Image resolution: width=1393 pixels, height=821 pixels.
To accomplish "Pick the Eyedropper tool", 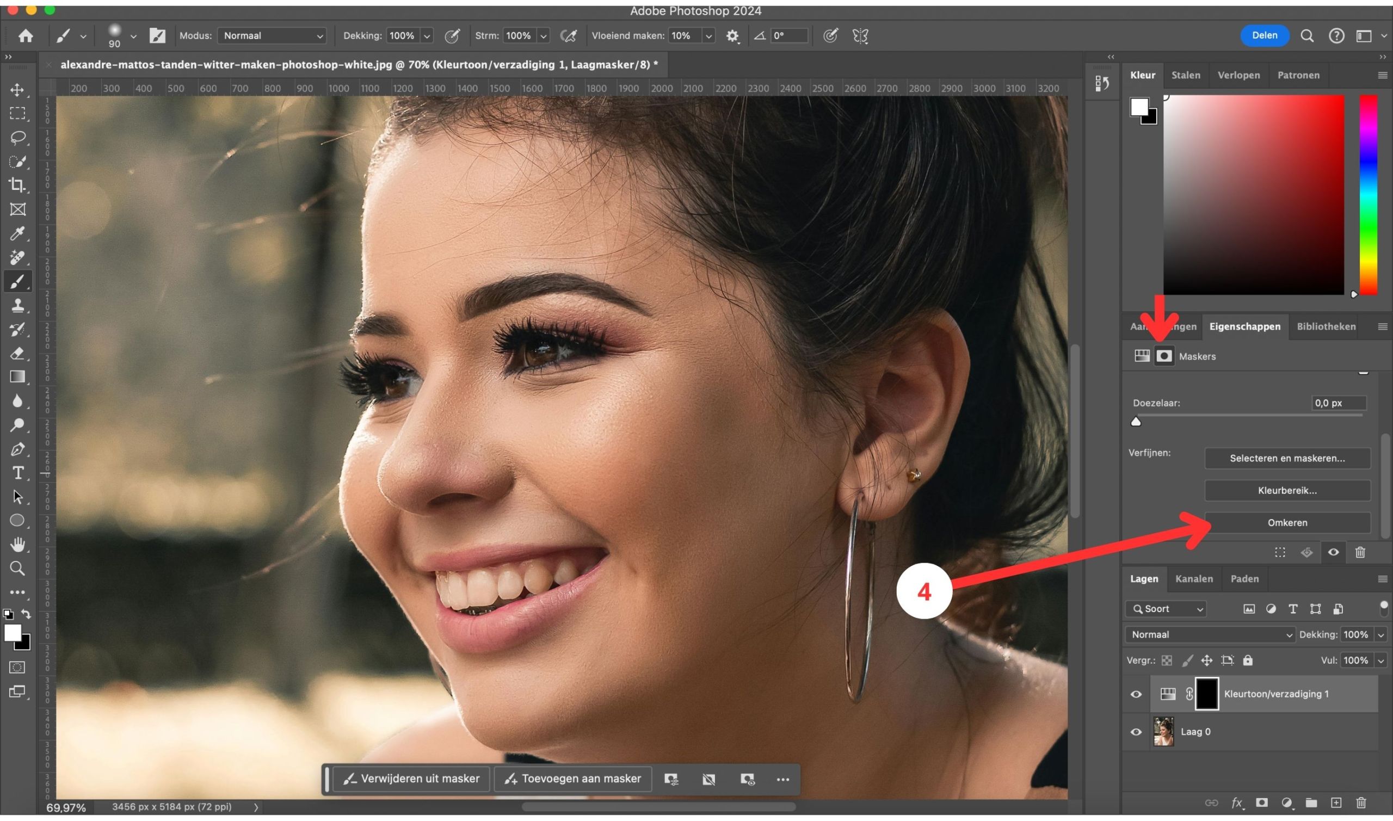I will coord(17,233).
